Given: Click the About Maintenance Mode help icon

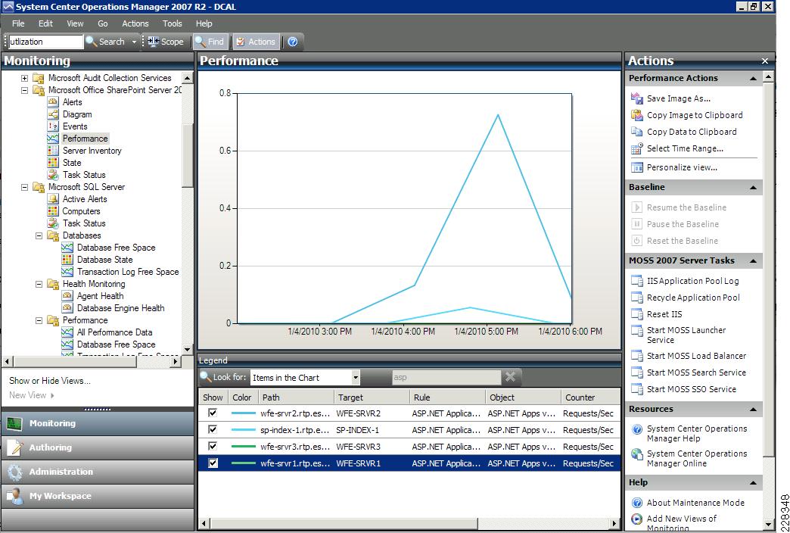Looking at the screenshot, I should [x=637, y=503].
